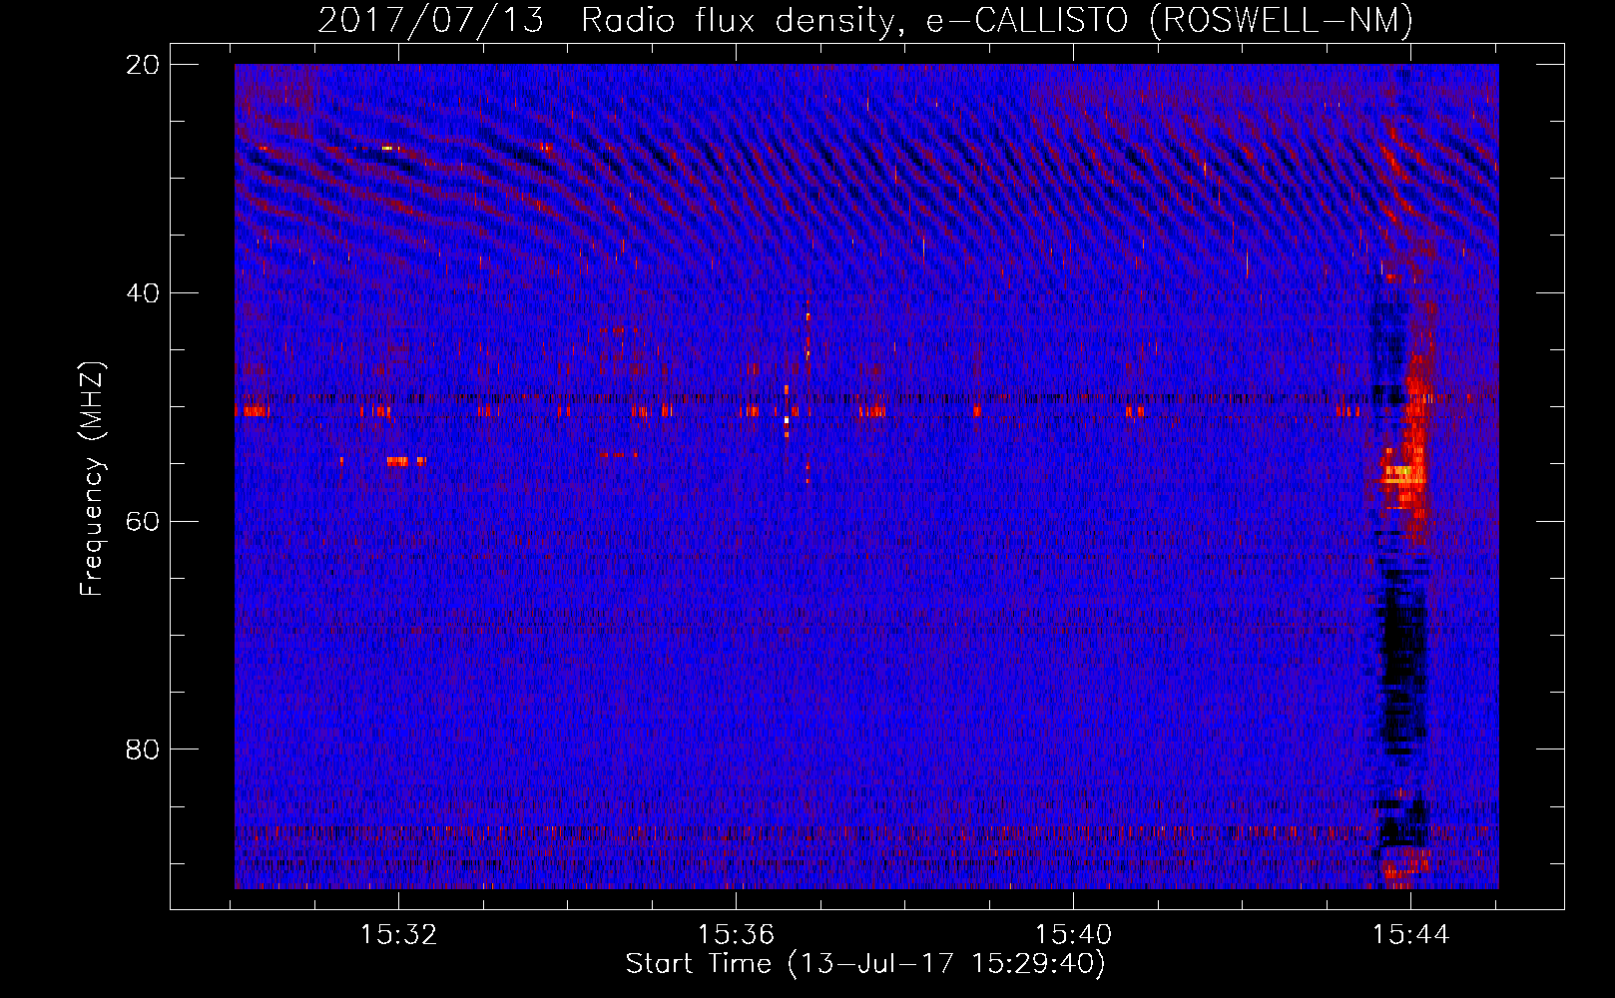
Task: Click the '15:44' time tick label
Action: tap(1410, 935)
